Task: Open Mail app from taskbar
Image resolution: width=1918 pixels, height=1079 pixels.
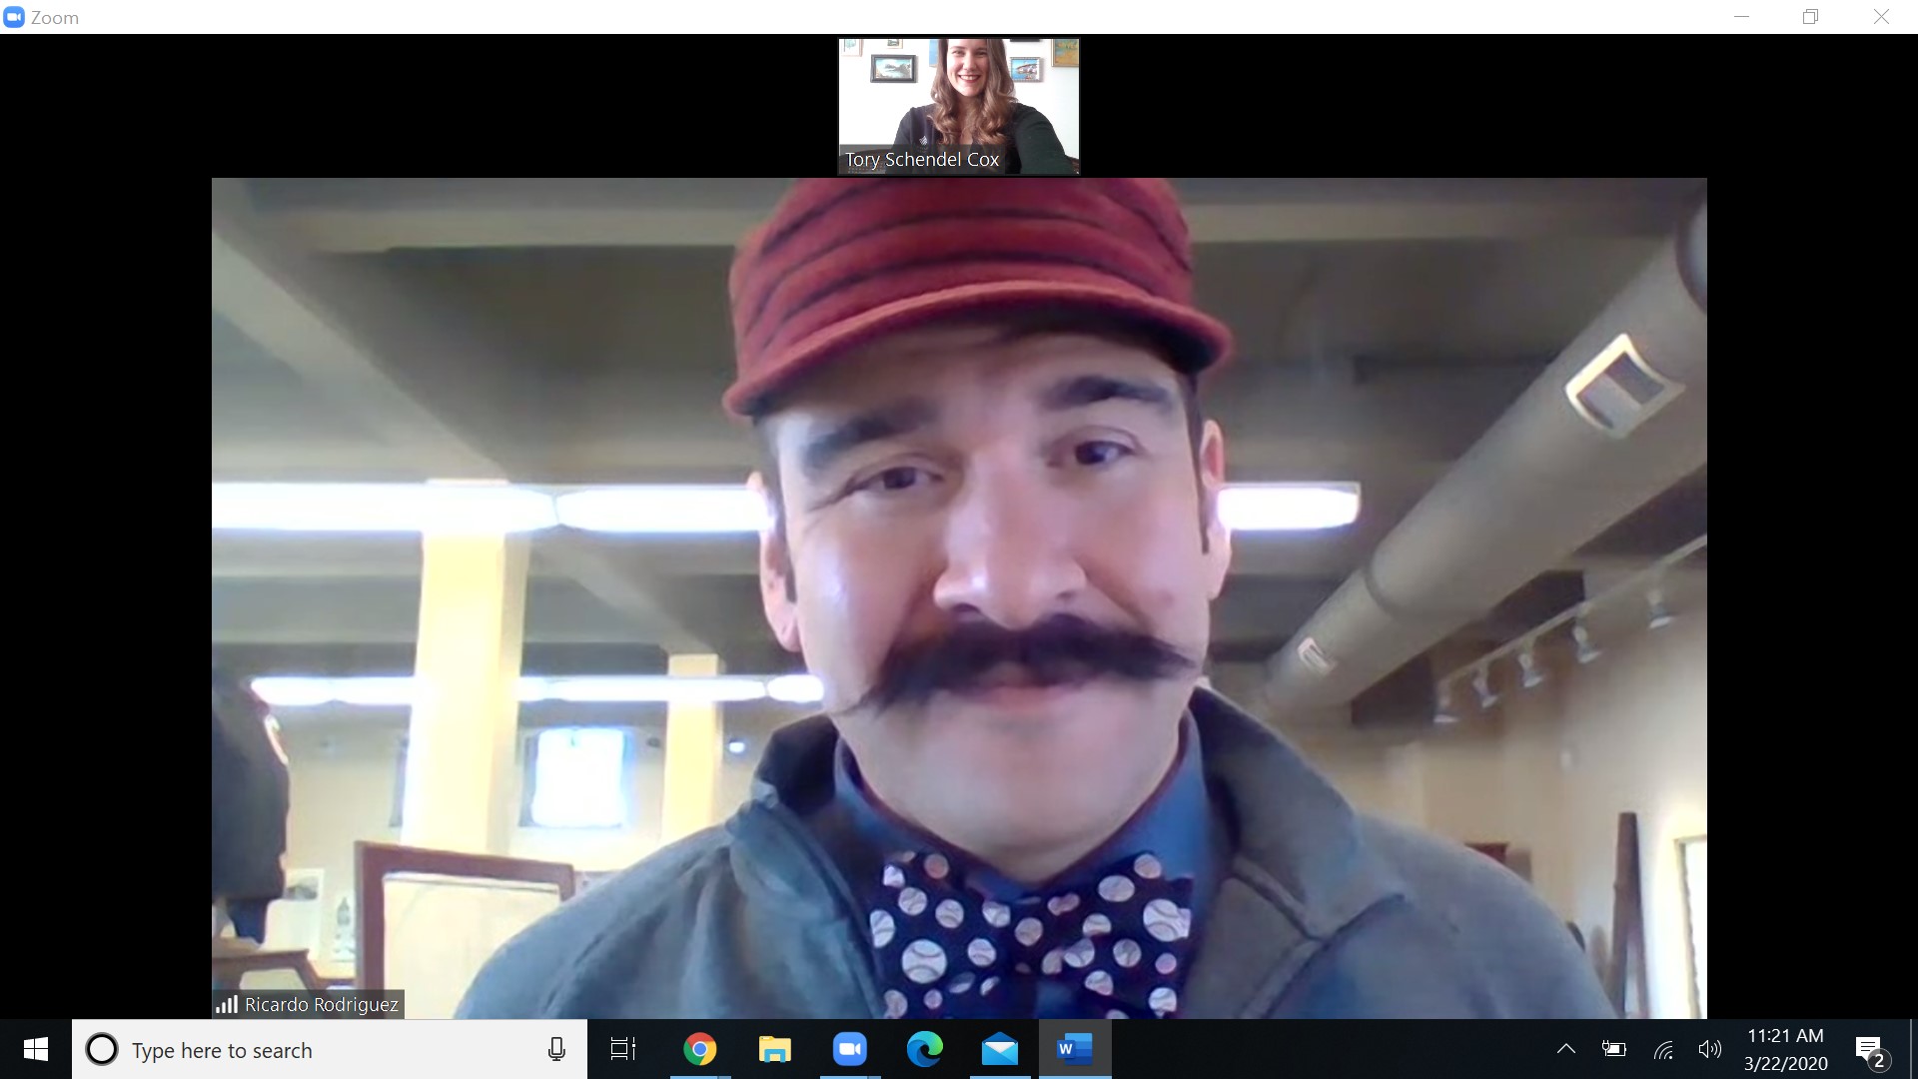Action: (x=999, y=1049)
